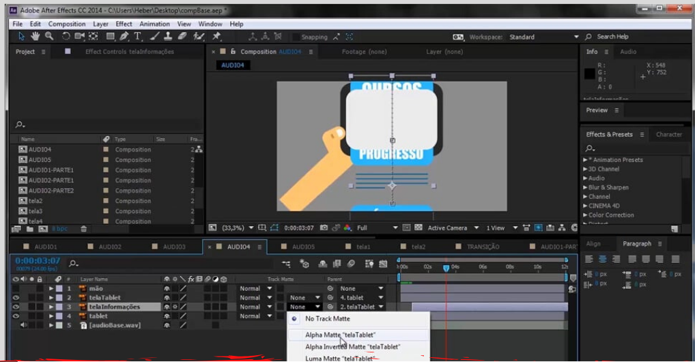695x362 pixels.
Task: Select the Type tool
Action: pos(137,36)
